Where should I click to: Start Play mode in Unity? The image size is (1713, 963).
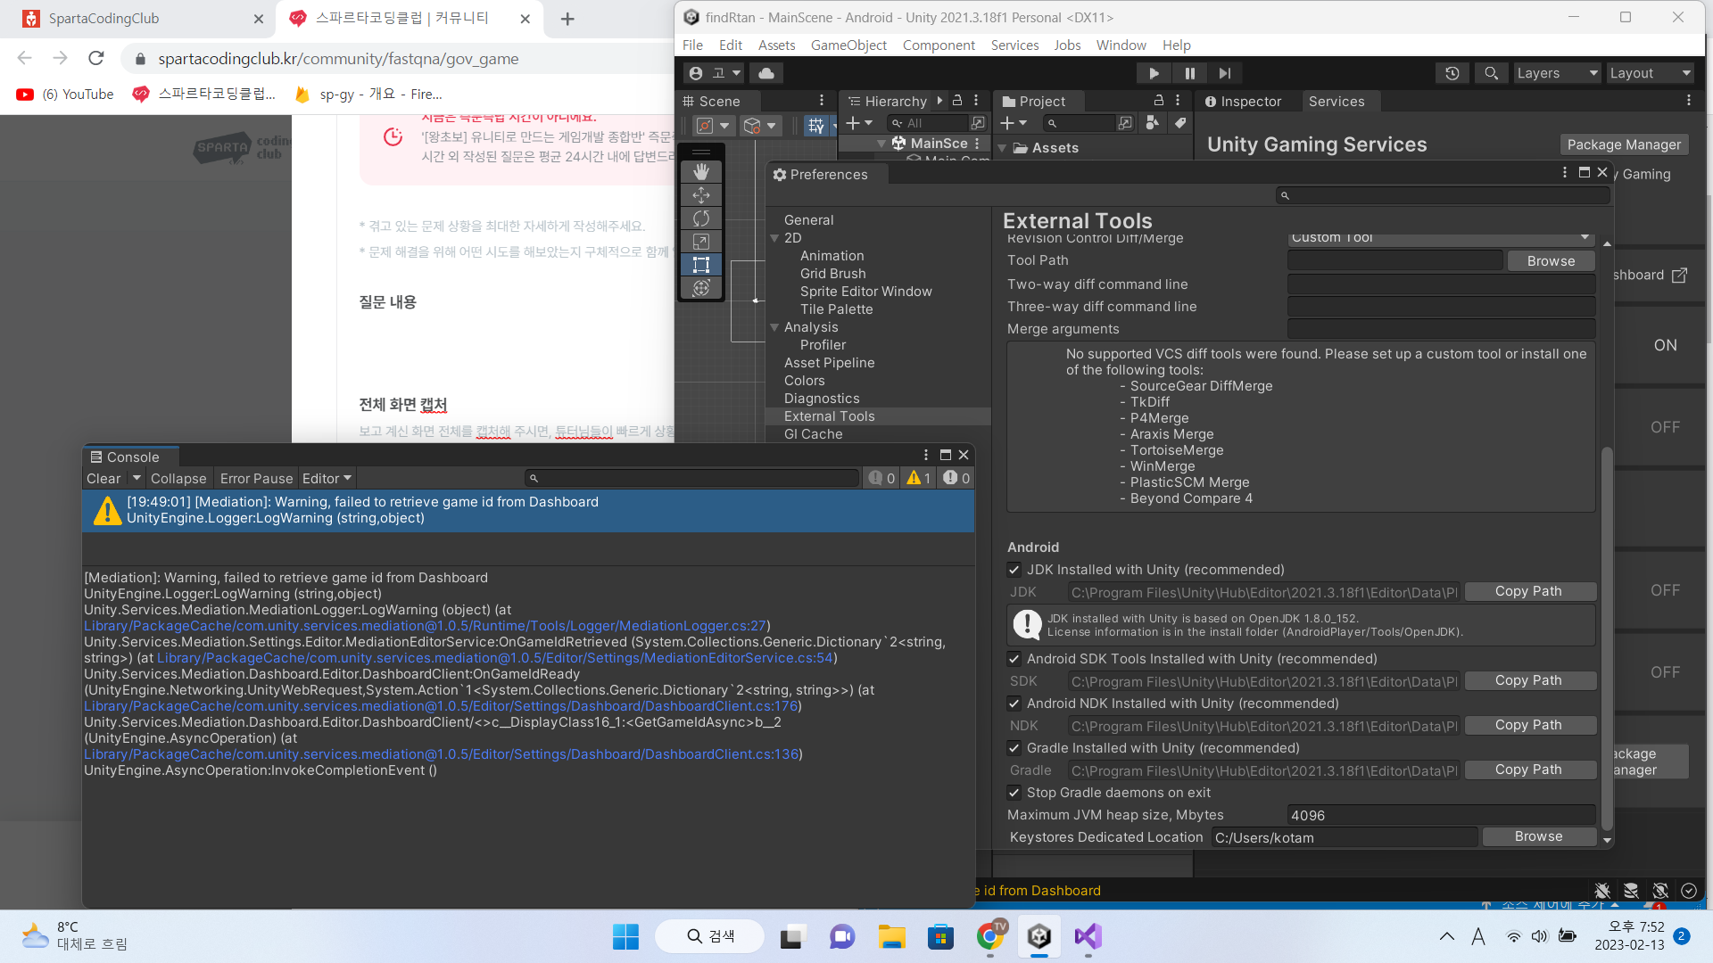1154,73
